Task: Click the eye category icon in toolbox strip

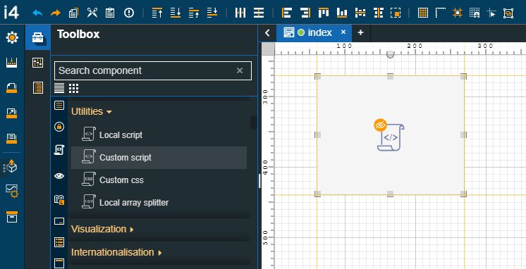Action: (59, 175)
